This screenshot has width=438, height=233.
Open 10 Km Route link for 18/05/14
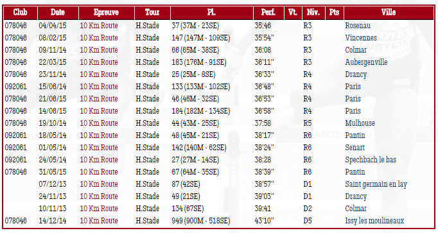(x=99, y=135)
